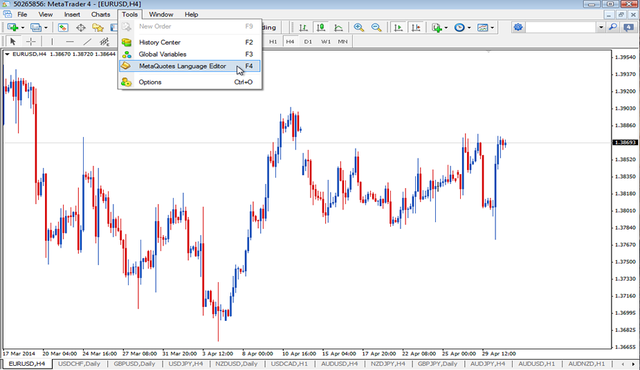640x370 pixels.
Task: Select the H1 timeframe
Action: coord(273,41)
